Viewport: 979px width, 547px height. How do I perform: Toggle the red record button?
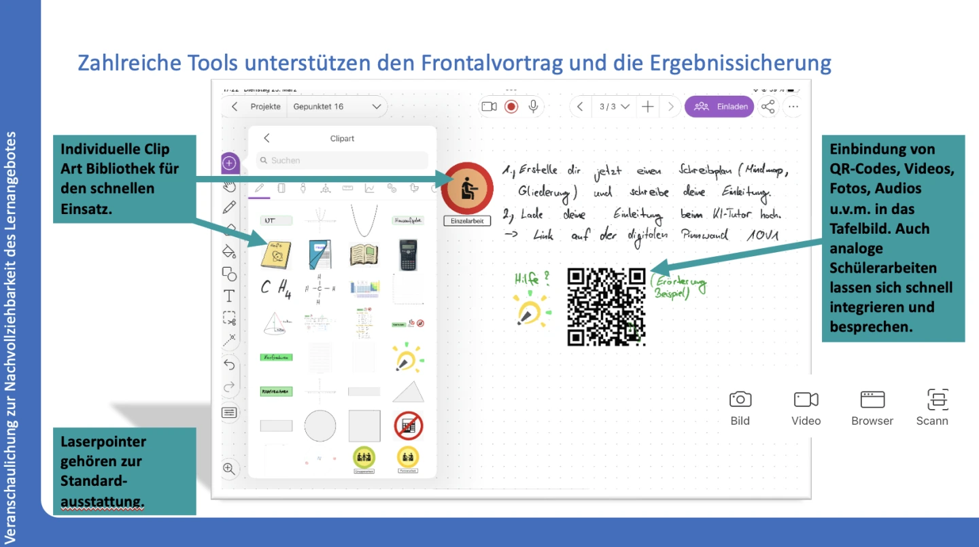(x=511, y=107)
